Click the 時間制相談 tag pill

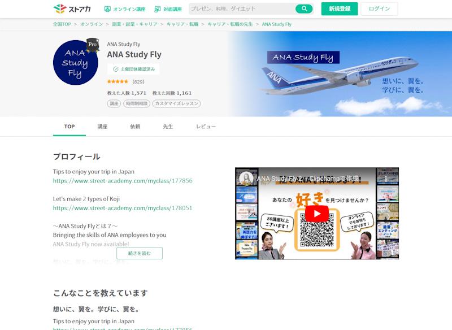pos(137,103)
